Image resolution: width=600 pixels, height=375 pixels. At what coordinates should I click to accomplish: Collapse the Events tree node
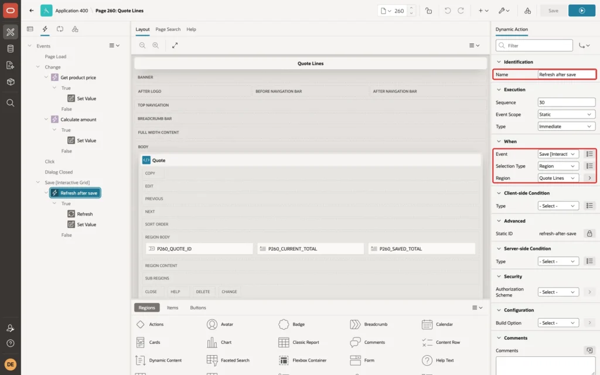click(x=29, y=46)
